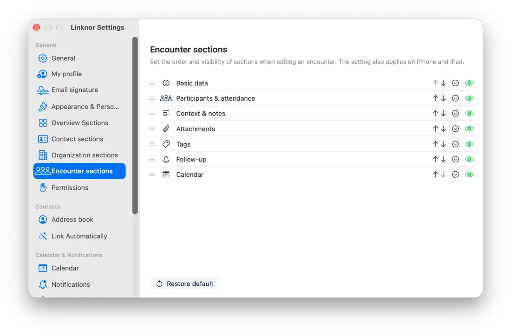
Task: Click the bell icon next to Follow-up
Action: 166,160
